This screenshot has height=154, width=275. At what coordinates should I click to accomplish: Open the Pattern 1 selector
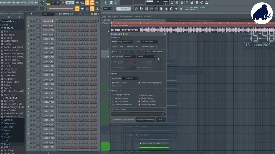[x=123, y=8]
